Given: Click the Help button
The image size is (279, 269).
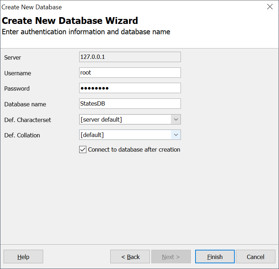Looking at the screenshot, I should coord(23,257).
